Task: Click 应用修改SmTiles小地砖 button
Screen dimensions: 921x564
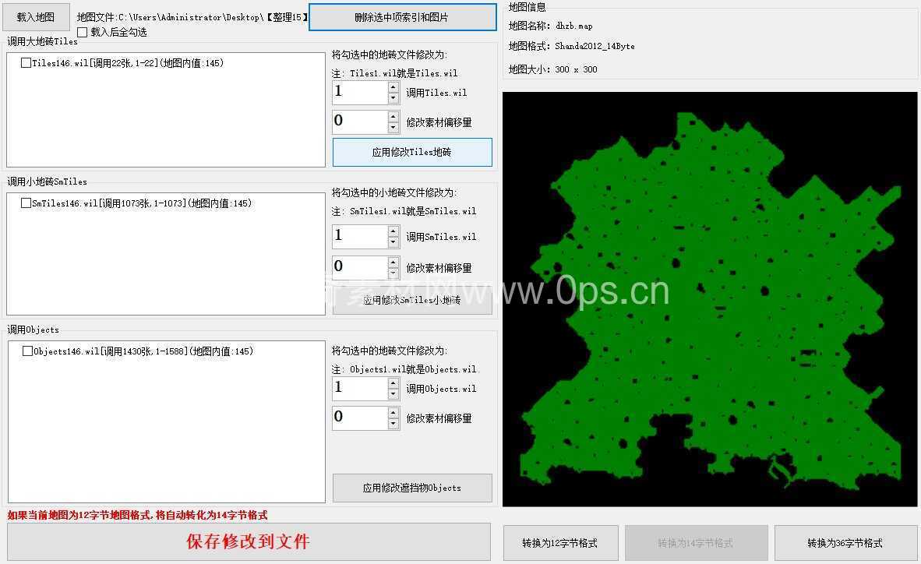Action: (x=412, y=301)
